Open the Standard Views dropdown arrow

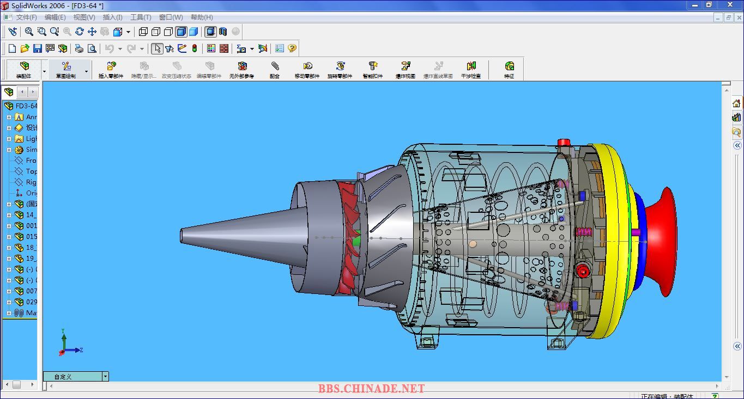click(x=128, y=32)
